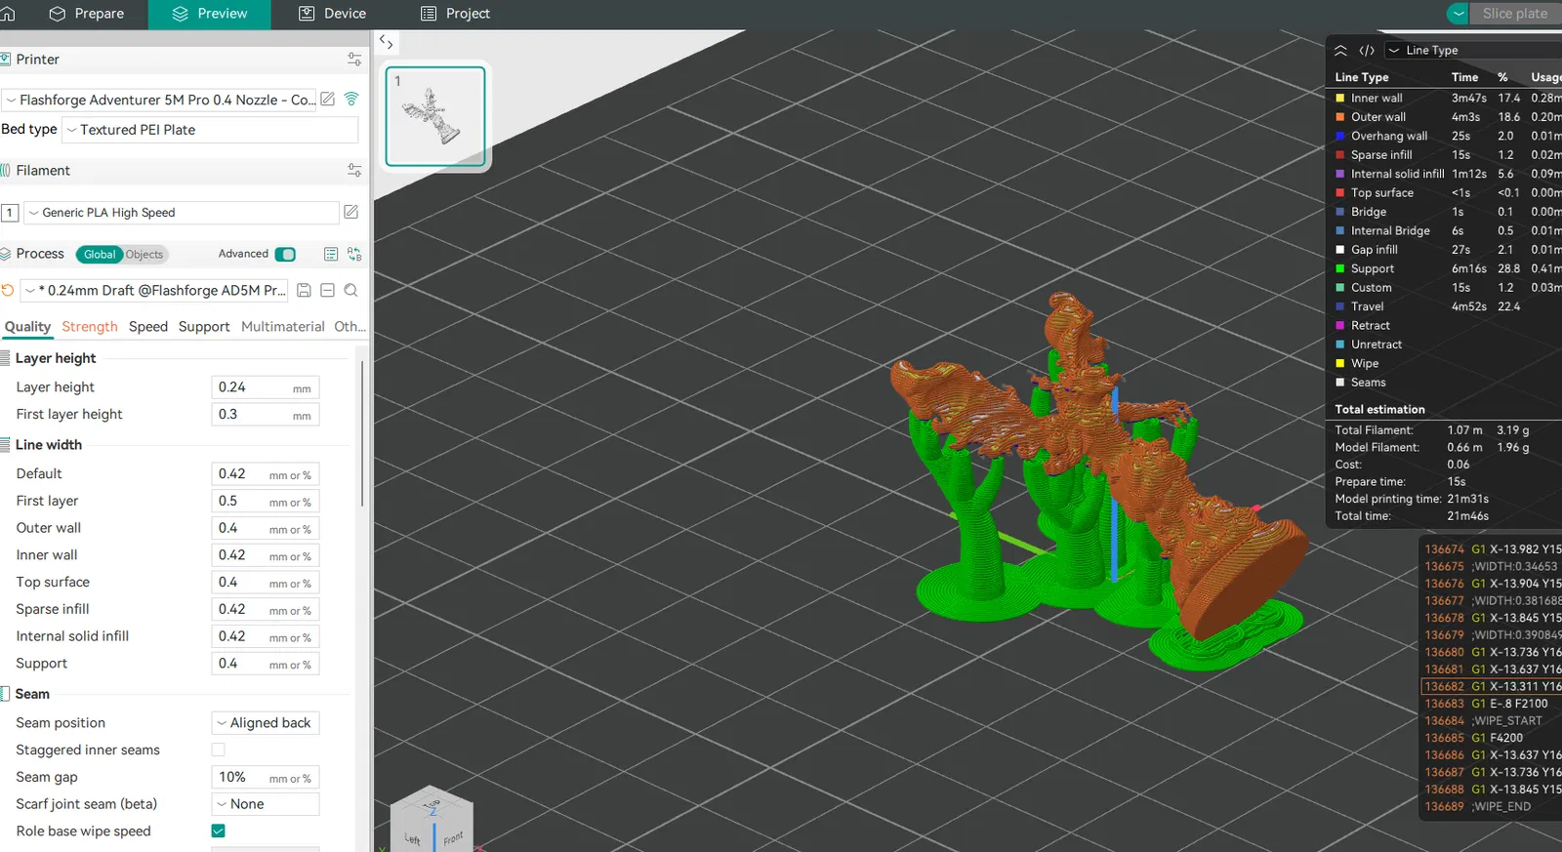Collapse the sidebar using the arrows icon
This screenshot has height=852, width=1562.
pyautogui.click(x=387, y=42)
